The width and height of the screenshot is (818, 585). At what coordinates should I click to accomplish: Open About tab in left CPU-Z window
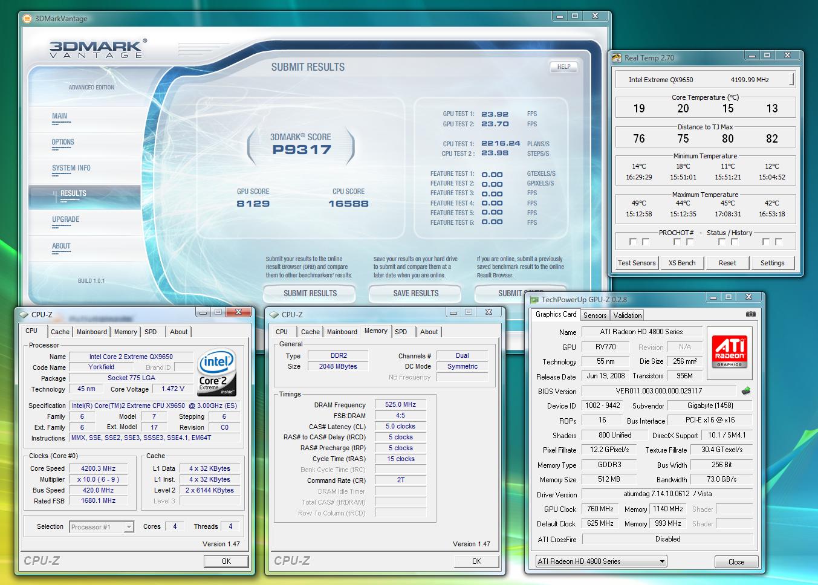click(x=178, y=332)
